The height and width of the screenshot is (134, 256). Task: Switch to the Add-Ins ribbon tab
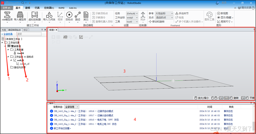tap(73, 8)
